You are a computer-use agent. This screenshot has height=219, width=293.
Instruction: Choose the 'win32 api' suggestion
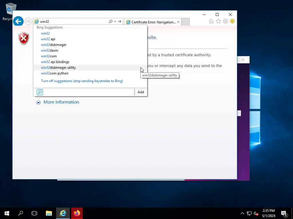tap(90, 39)
